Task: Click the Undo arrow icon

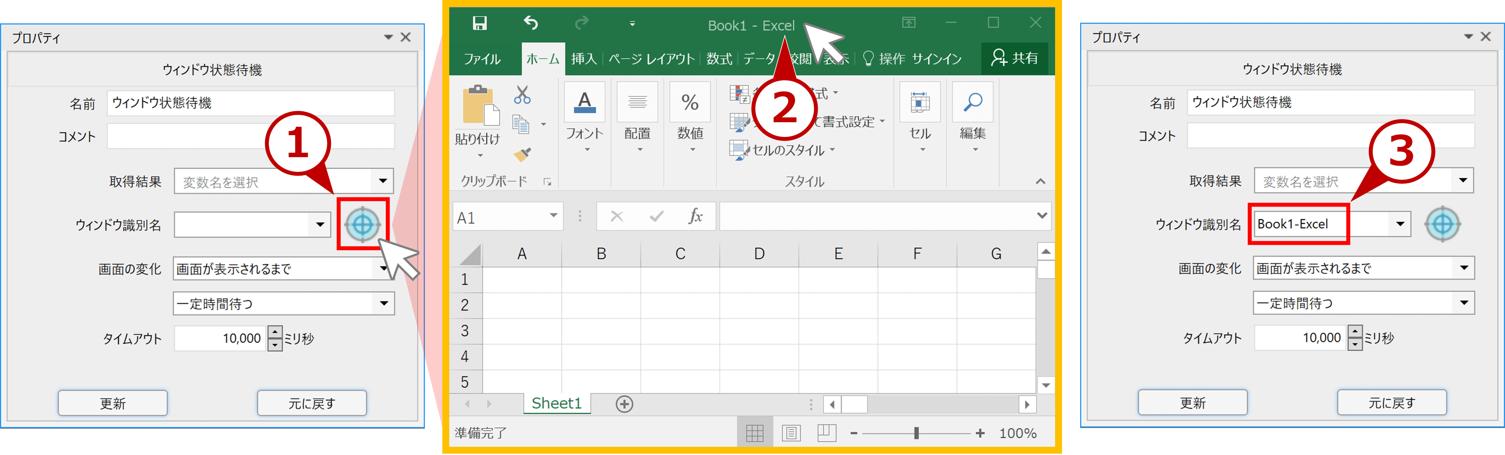Action: pos(530,22)
